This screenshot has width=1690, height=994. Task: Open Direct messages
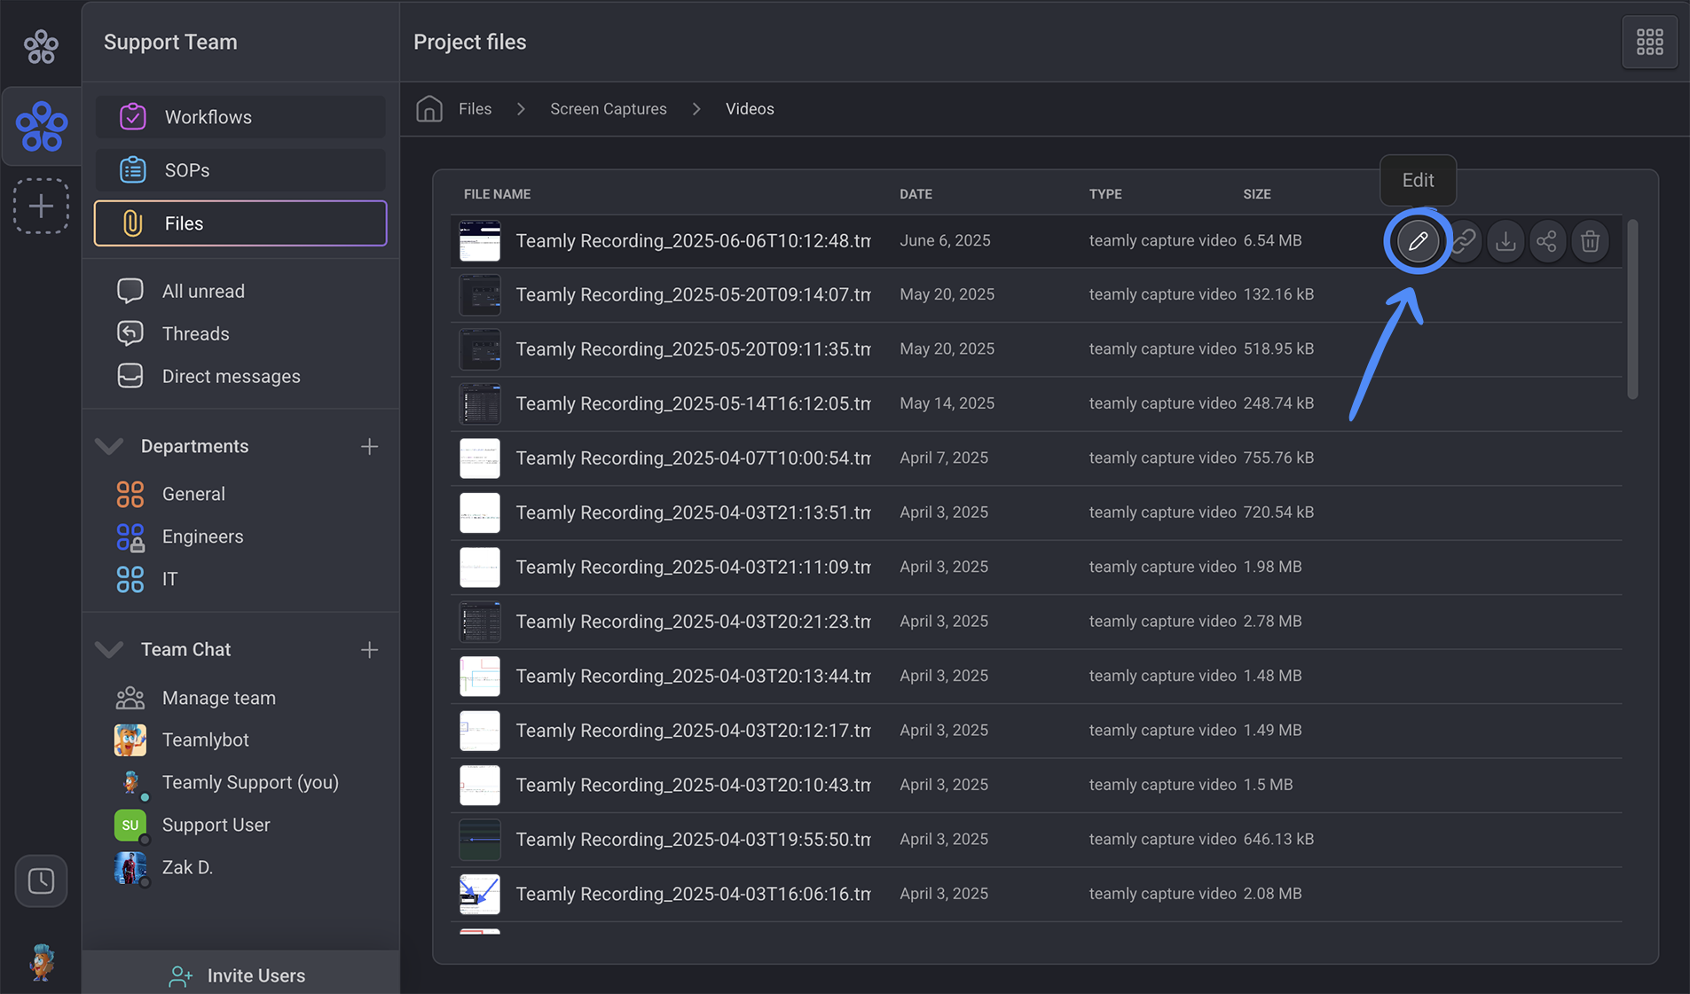(231, 376)
